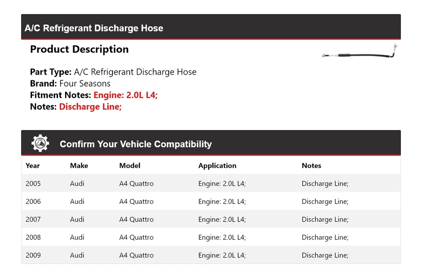
Task: Sort by the Model column header
Action: click(x=130, y=166)
